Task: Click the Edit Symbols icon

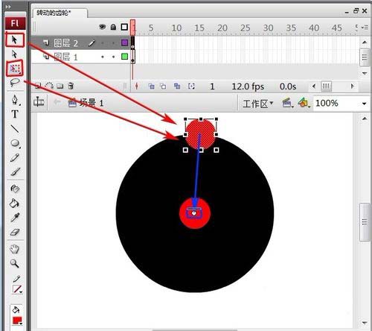Action: (x=304, y=103)
